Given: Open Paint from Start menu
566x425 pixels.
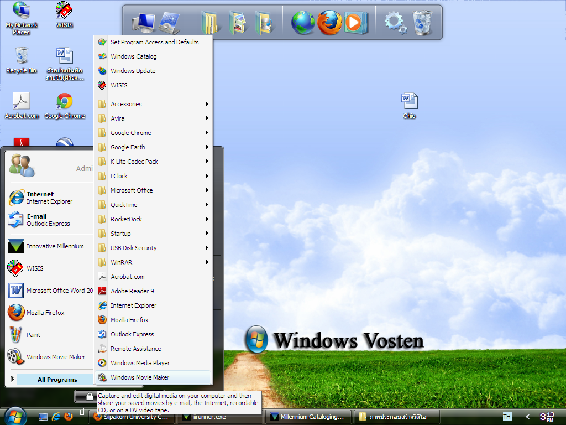Looking at the screenshot, I should [x=50, y=335].
